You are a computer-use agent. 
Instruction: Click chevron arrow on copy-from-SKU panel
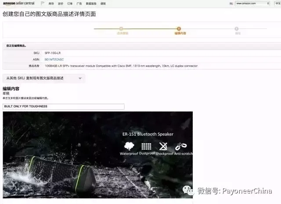pos(80,78)
